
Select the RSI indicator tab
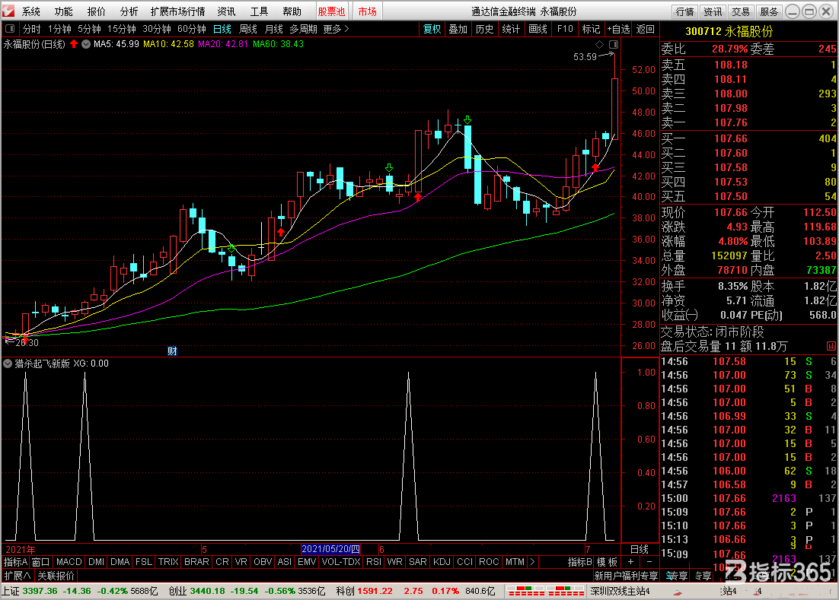(x=374, y=561)
